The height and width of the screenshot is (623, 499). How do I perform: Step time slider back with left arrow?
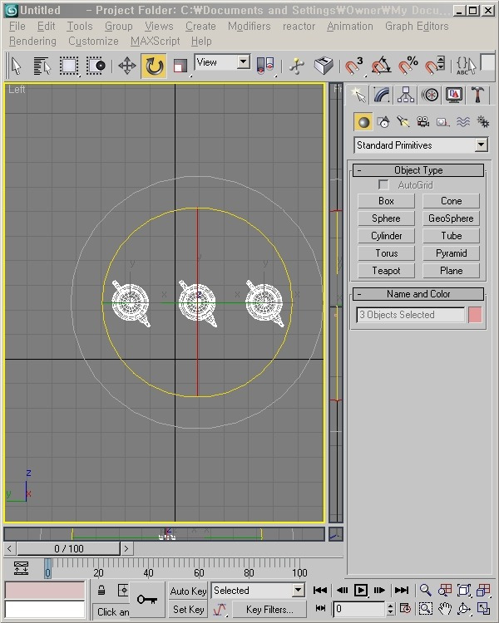pyautogui.click(x=9, y=549)
